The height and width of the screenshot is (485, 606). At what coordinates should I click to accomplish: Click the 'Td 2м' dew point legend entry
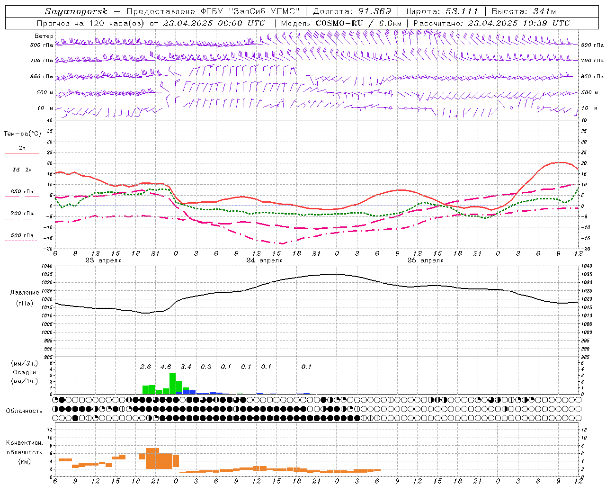tap(22, 170)
